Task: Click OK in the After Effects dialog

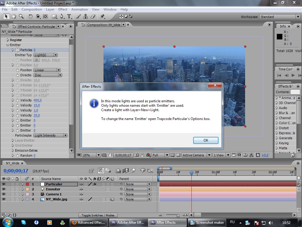Action: pyautogui.click(x=206, y=140)
